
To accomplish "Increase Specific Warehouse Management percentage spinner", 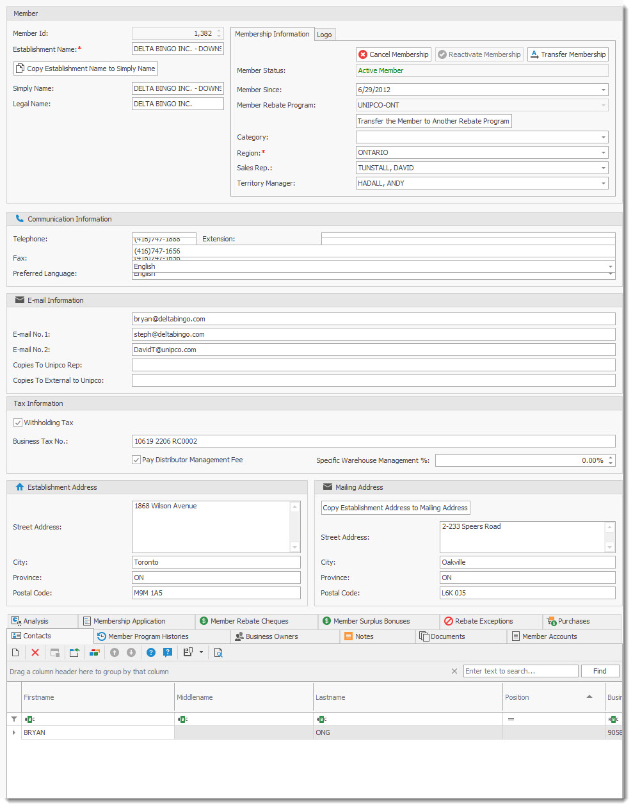I will [611, 457].
